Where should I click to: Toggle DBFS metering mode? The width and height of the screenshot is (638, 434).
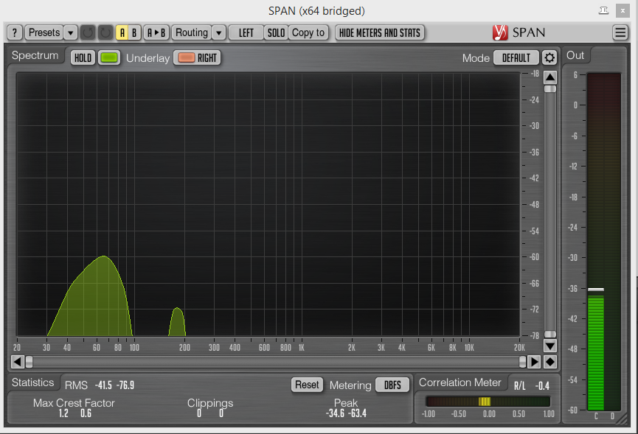click(392, 385)
